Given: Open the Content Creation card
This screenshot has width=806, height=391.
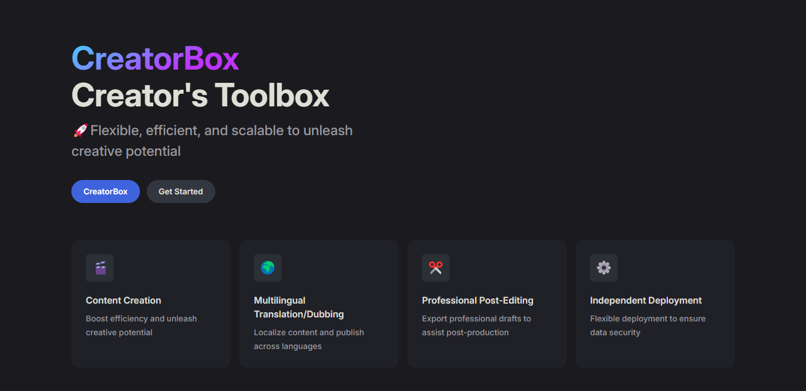Looking at the screenshot, I should (150, 303).
